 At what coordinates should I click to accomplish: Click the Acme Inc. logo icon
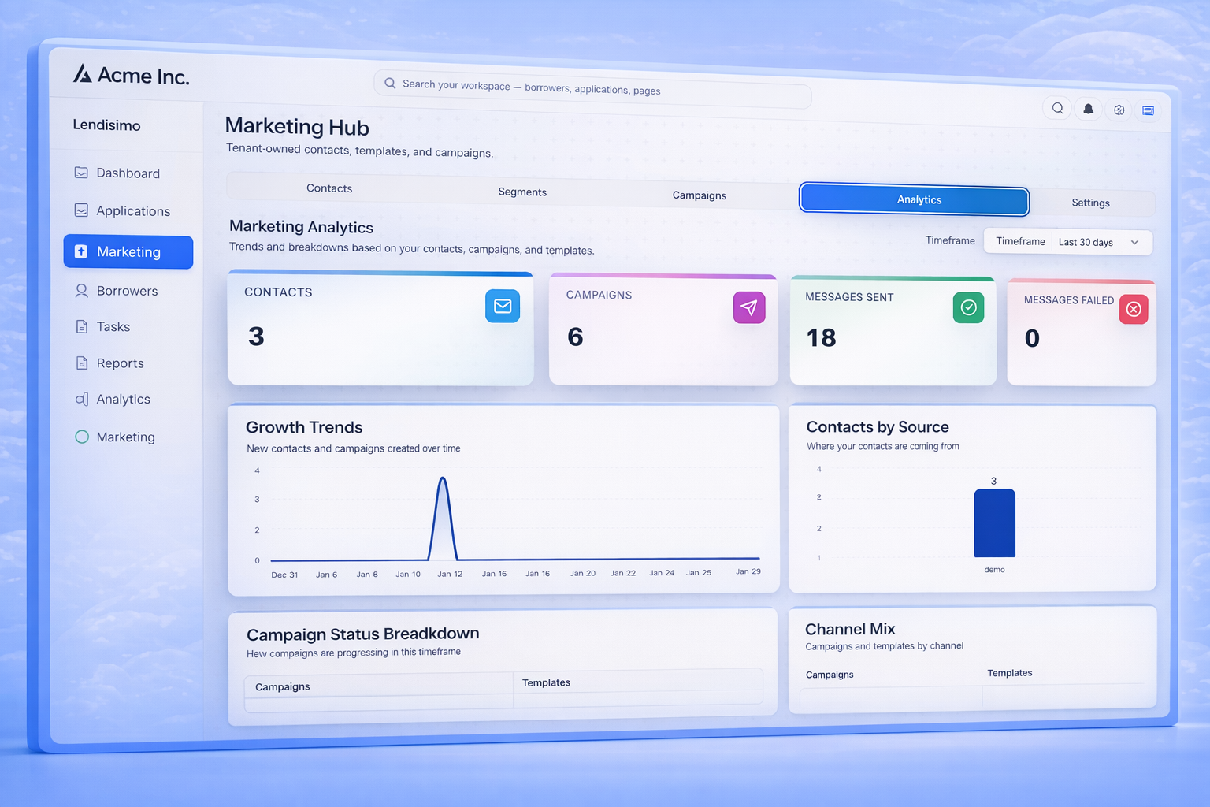[82, 73]
